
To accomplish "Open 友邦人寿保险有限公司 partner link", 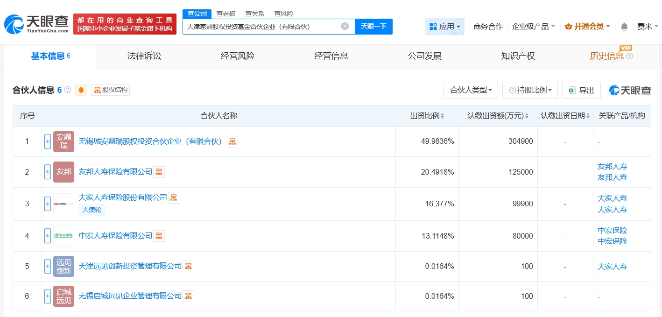I will [x=115, y=172].
